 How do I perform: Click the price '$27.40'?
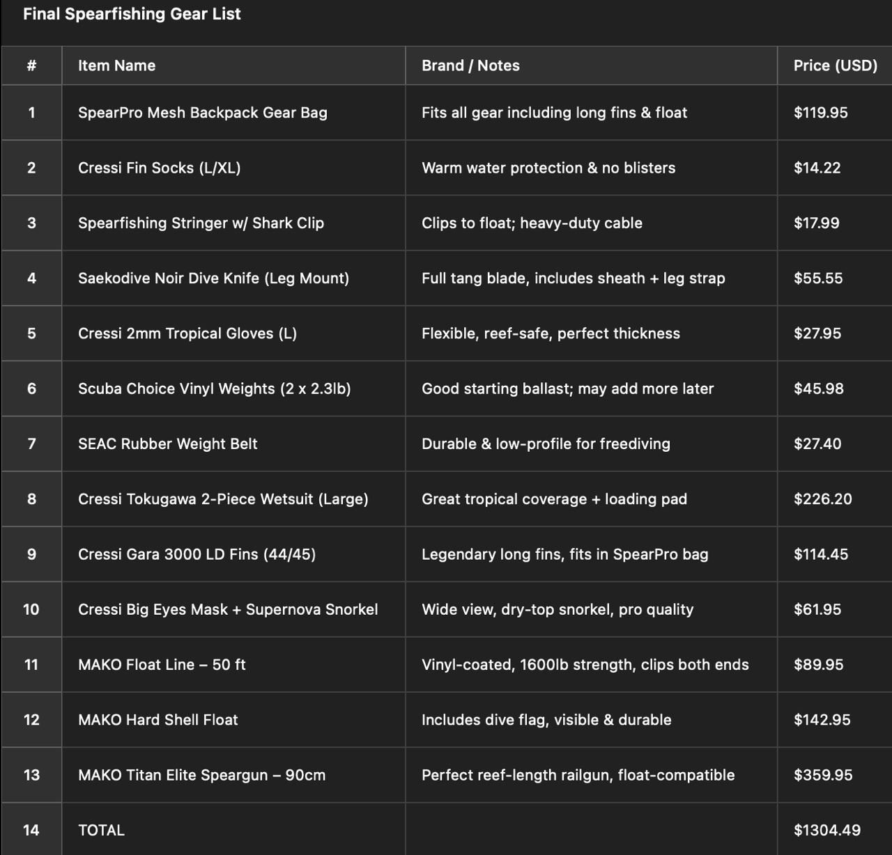pyautogui.click(x=817, y=444)
